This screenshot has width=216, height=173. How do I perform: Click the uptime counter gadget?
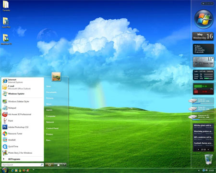tap(203, 49)
